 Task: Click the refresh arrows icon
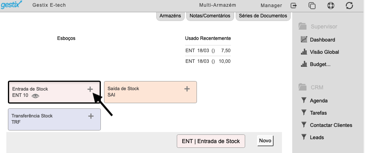(x=350, y=6)
